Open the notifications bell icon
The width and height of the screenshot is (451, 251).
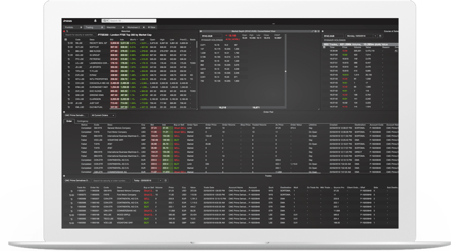[x=95, y=21]
